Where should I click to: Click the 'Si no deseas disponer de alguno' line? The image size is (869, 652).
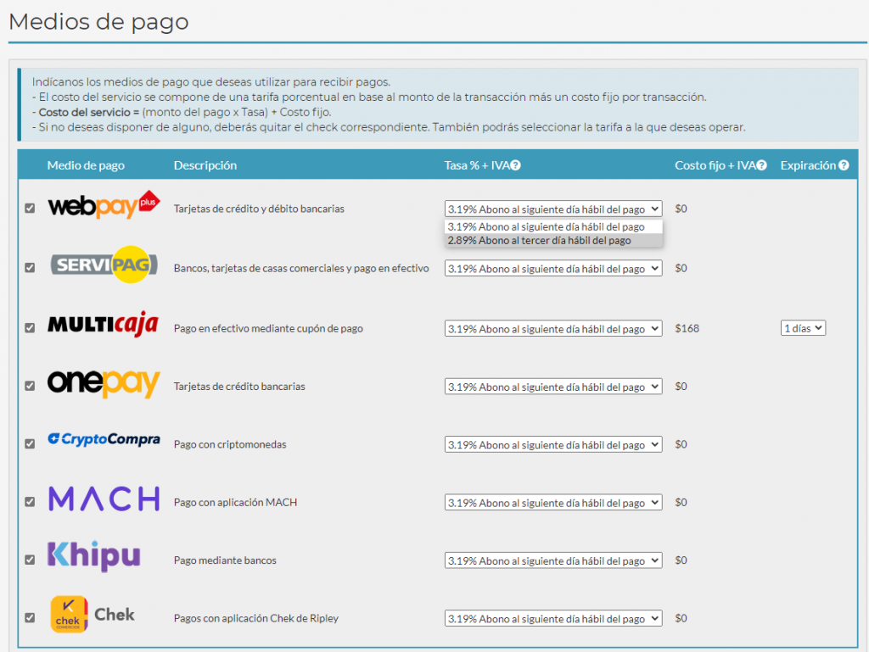(x=389, y=127)
